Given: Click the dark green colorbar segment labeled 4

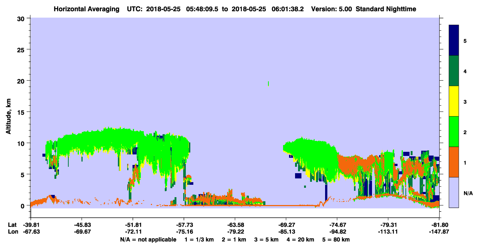Looking at the screenshot, I should pyautogui.click(x=454, y=71).
